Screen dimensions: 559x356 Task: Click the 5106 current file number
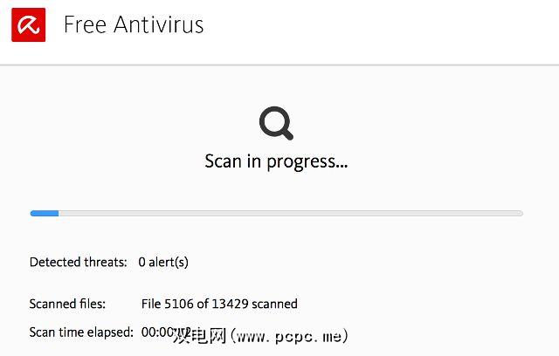181,304
